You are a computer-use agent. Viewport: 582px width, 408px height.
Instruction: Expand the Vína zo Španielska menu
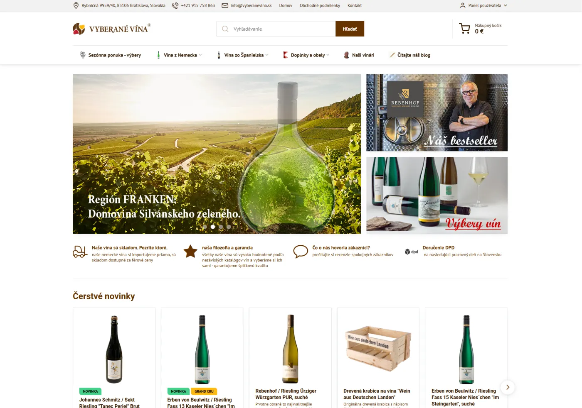(x=243, y=55)
